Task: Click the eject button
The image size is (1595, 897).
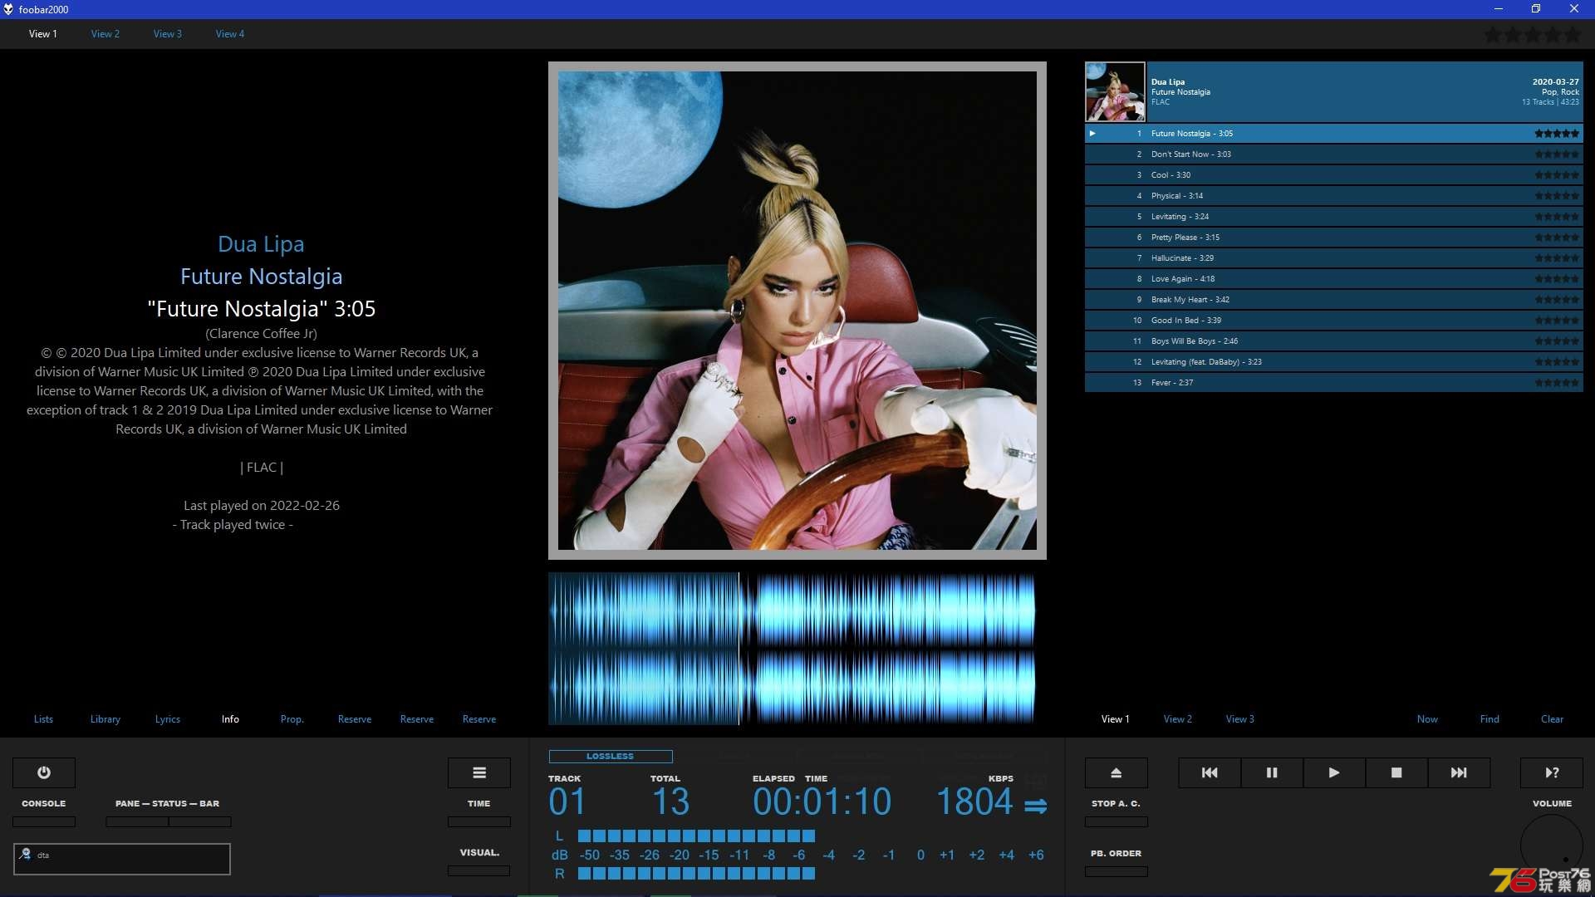Action: pyautogui.click(x=1116, y=772)
